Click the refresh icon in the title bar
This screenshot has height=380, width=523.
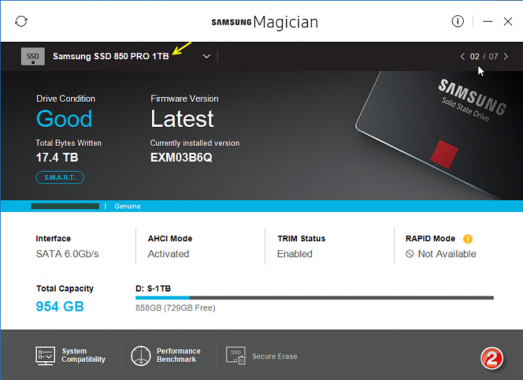point(21,22)
